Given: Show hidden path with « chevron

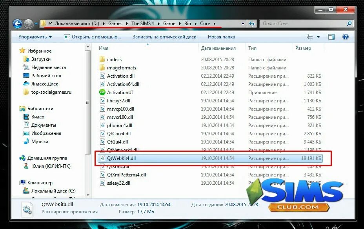Looking at the screenshot, I should click(50, 24).
